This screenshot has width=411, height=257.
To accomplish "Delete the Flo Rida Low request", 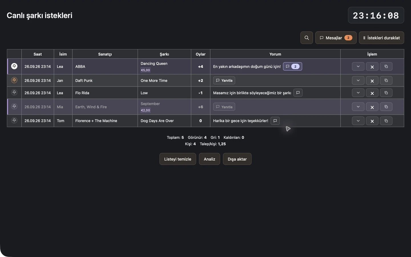I will pos(372,93).
